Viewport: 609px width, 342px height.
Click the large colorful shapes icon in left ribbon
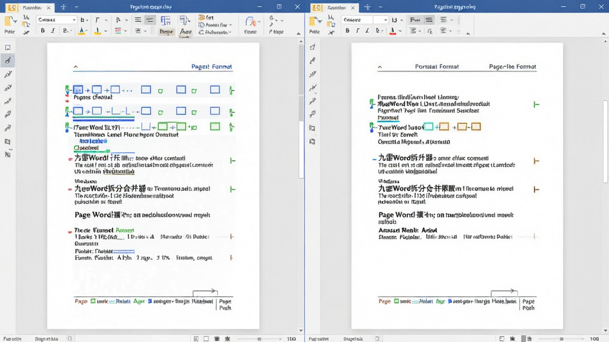250,22
